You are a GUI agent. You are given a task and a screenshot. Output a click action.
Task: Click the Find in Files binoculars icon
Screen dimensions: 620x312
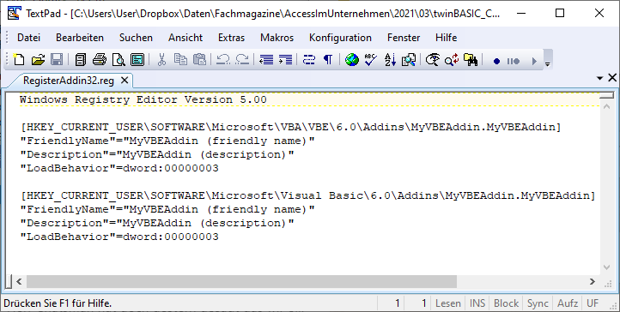point(471,60)
